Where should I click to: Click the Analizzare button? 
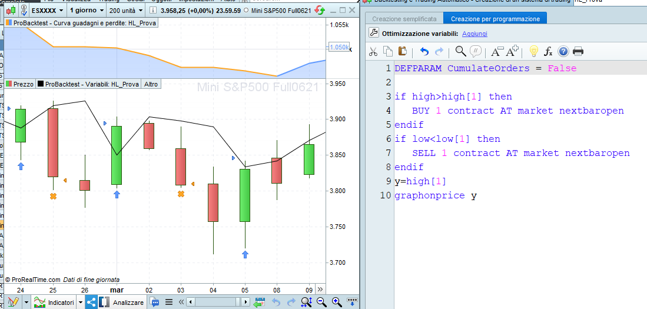[x=122, y=302]
